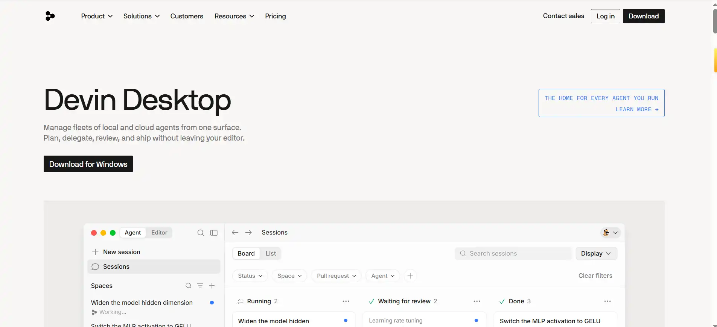
Task: Click the Log in button
Action: point(605,16)
